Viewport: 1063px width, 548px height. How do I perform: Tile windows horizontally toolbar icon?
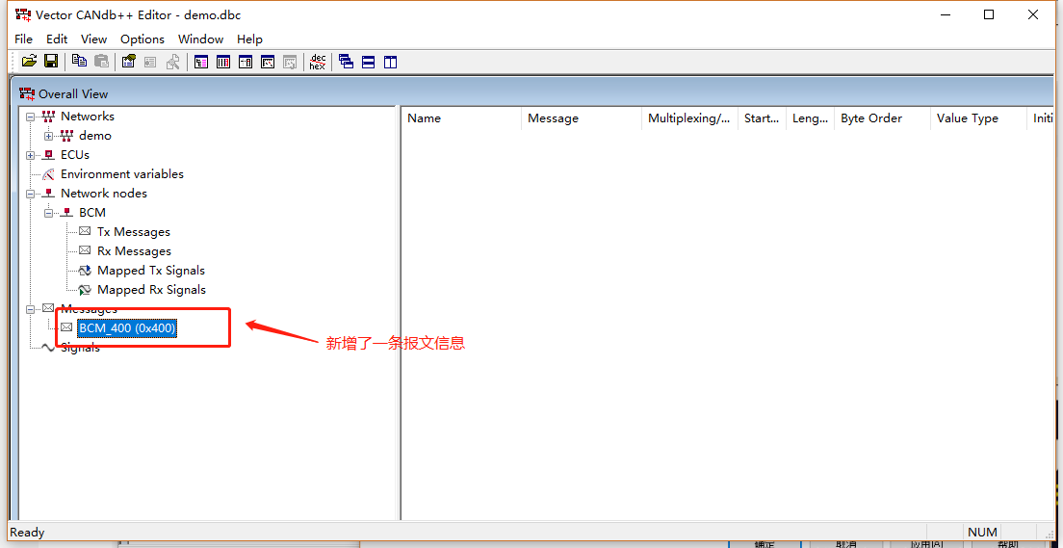click(368, 63)
